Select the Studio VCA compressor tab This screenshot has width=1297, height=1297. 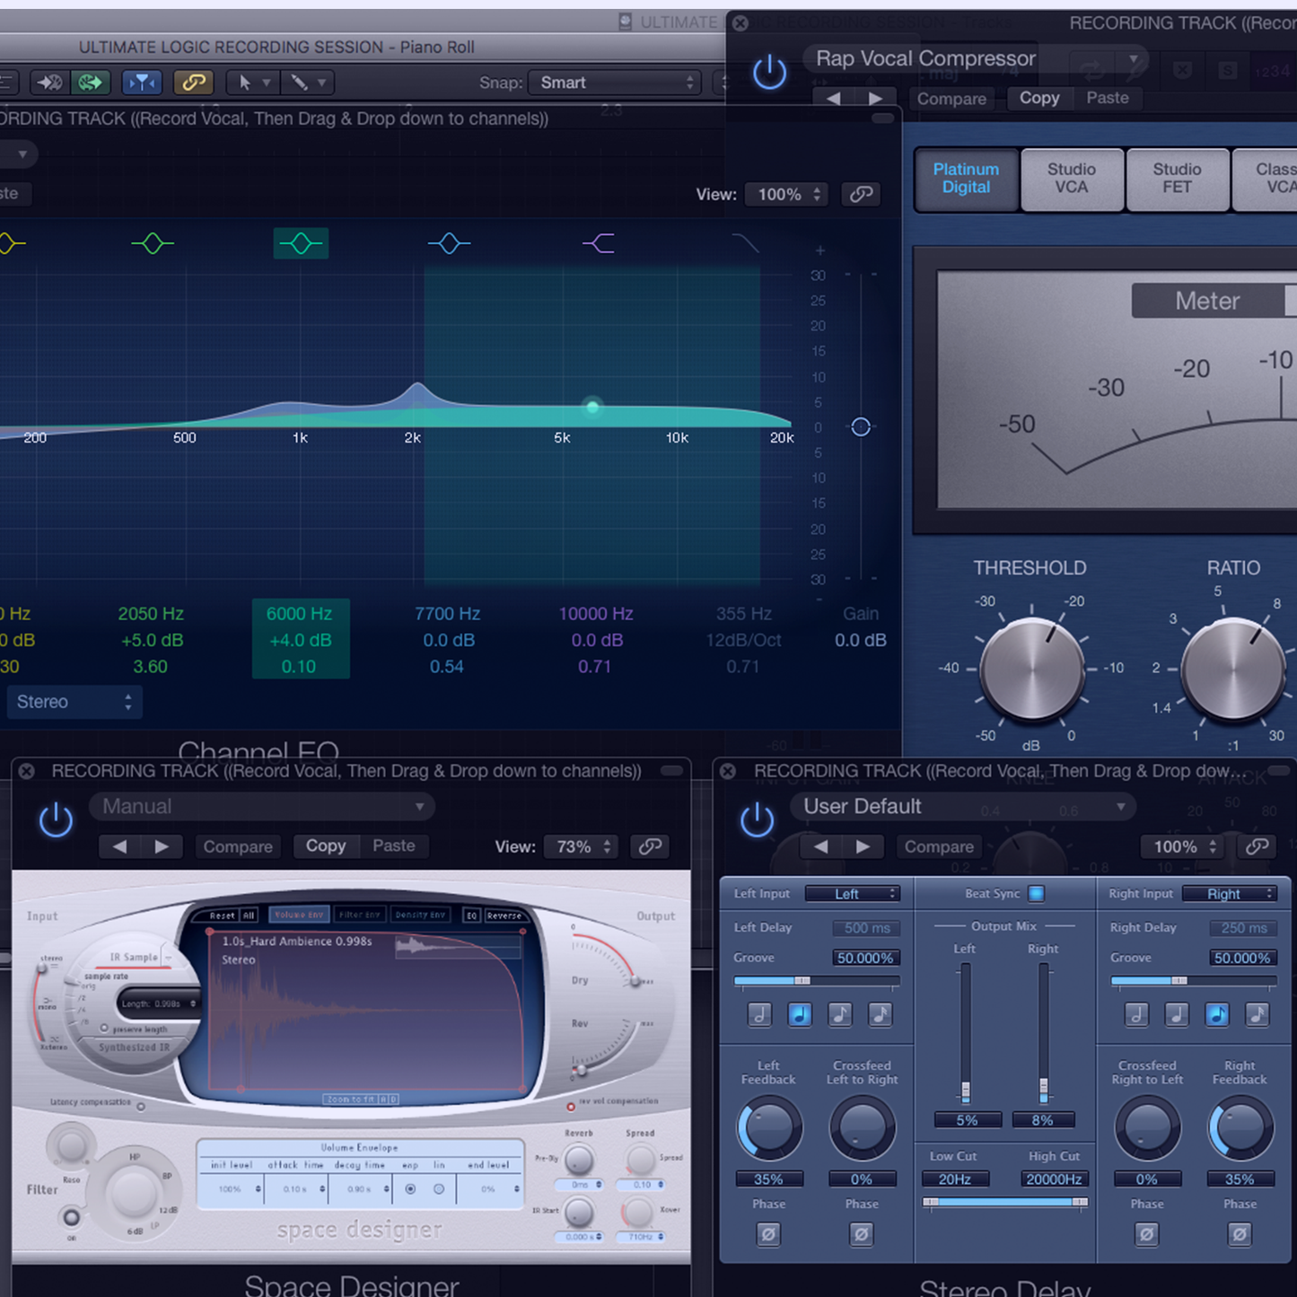[x=1071, y=179]
